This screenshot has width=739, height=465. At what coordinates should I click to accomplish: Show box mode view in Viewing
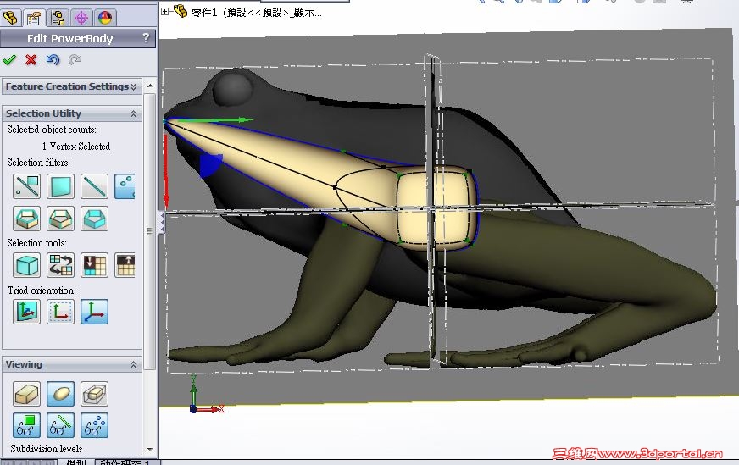27,394
